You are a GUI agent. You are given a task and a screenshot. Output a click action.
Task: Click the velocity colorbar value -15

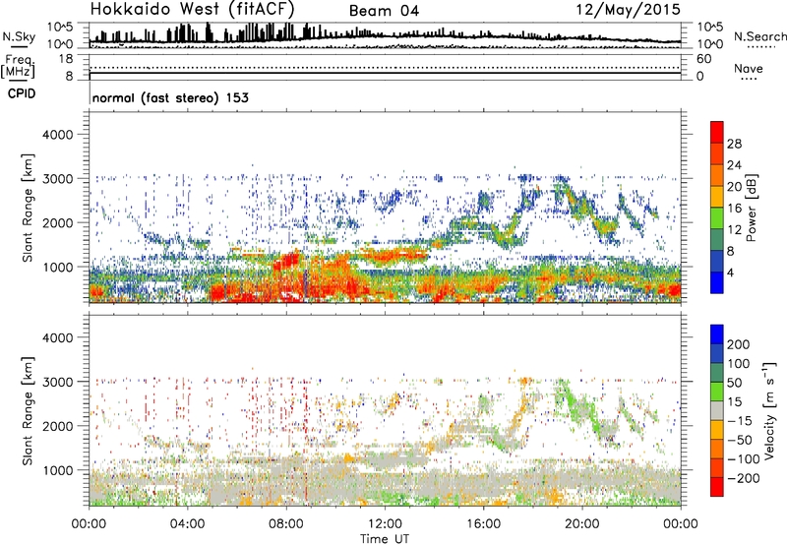(x=740, y=421)
